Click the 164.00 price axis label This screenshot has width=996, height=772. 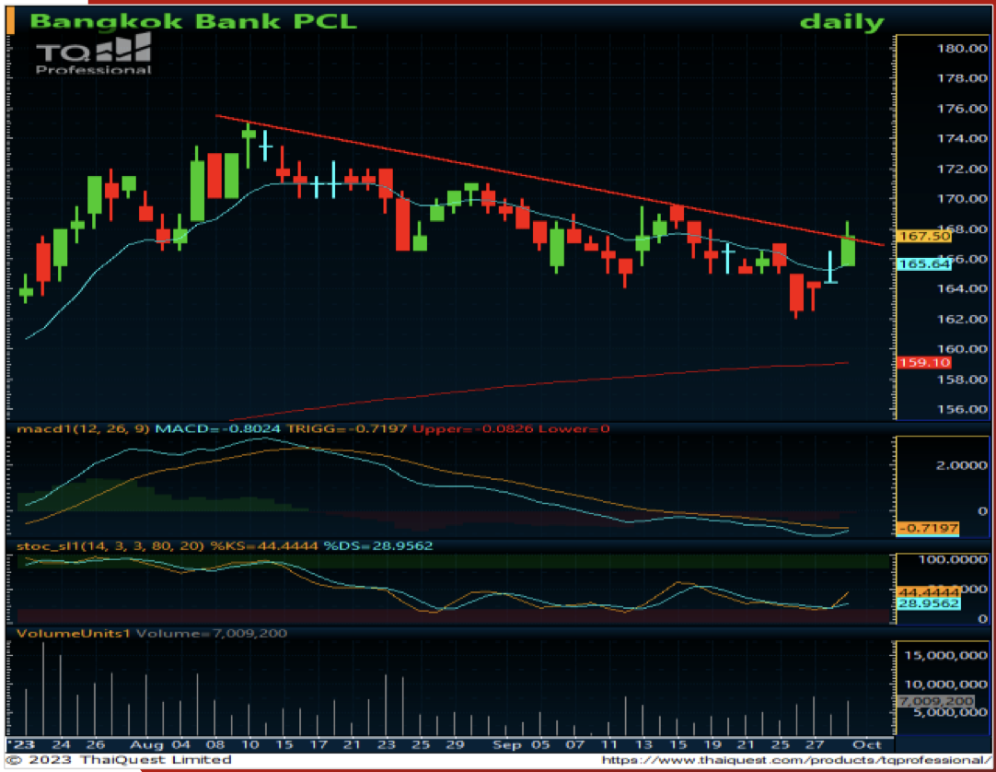[962, 288]
